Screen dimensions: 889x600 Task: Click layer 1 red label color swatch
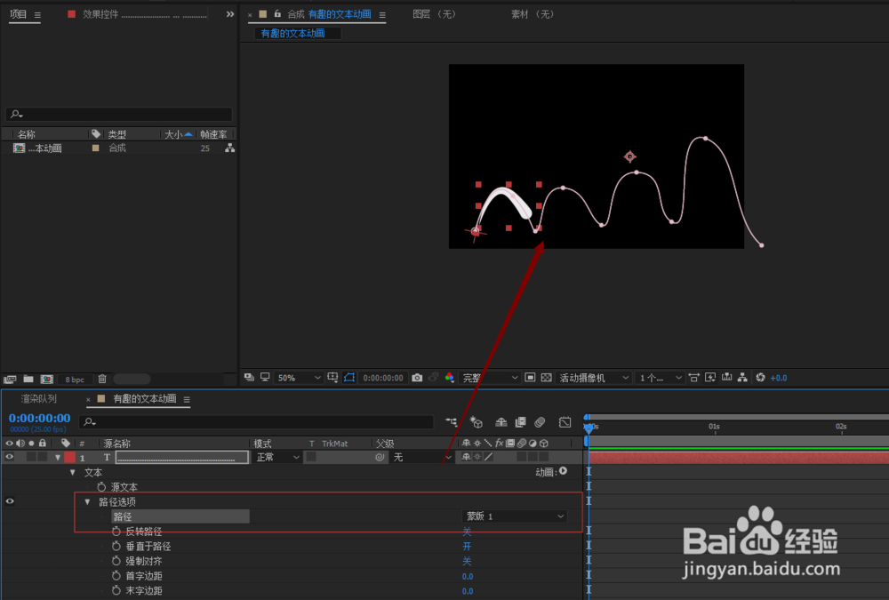69,457
